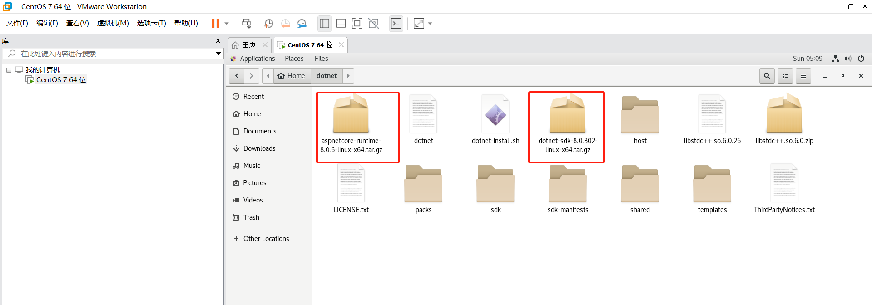
Task: Select the sdk-manifests folder
Action: click(568, 189)
